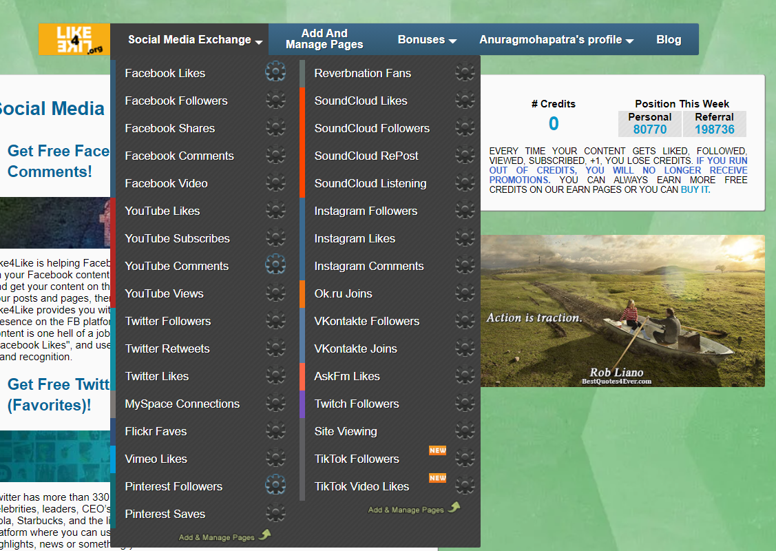Screen dimensions: 776x551
Task: Click the gear icon beside SoundCloud Followers
Action: [x=465, y=128]
